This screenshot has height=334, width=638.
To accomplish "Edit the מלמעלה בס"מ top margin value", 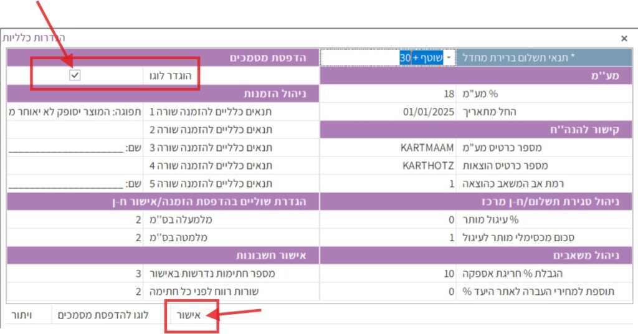I will [x=75, y=220].
